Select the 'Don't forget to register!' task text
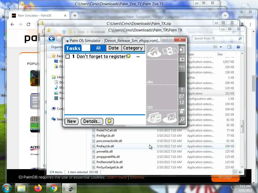 [102, 57]
